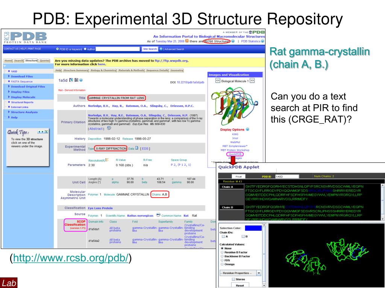Expand Help item in sidebar
The image size is (385, 288).
(14, 117)
